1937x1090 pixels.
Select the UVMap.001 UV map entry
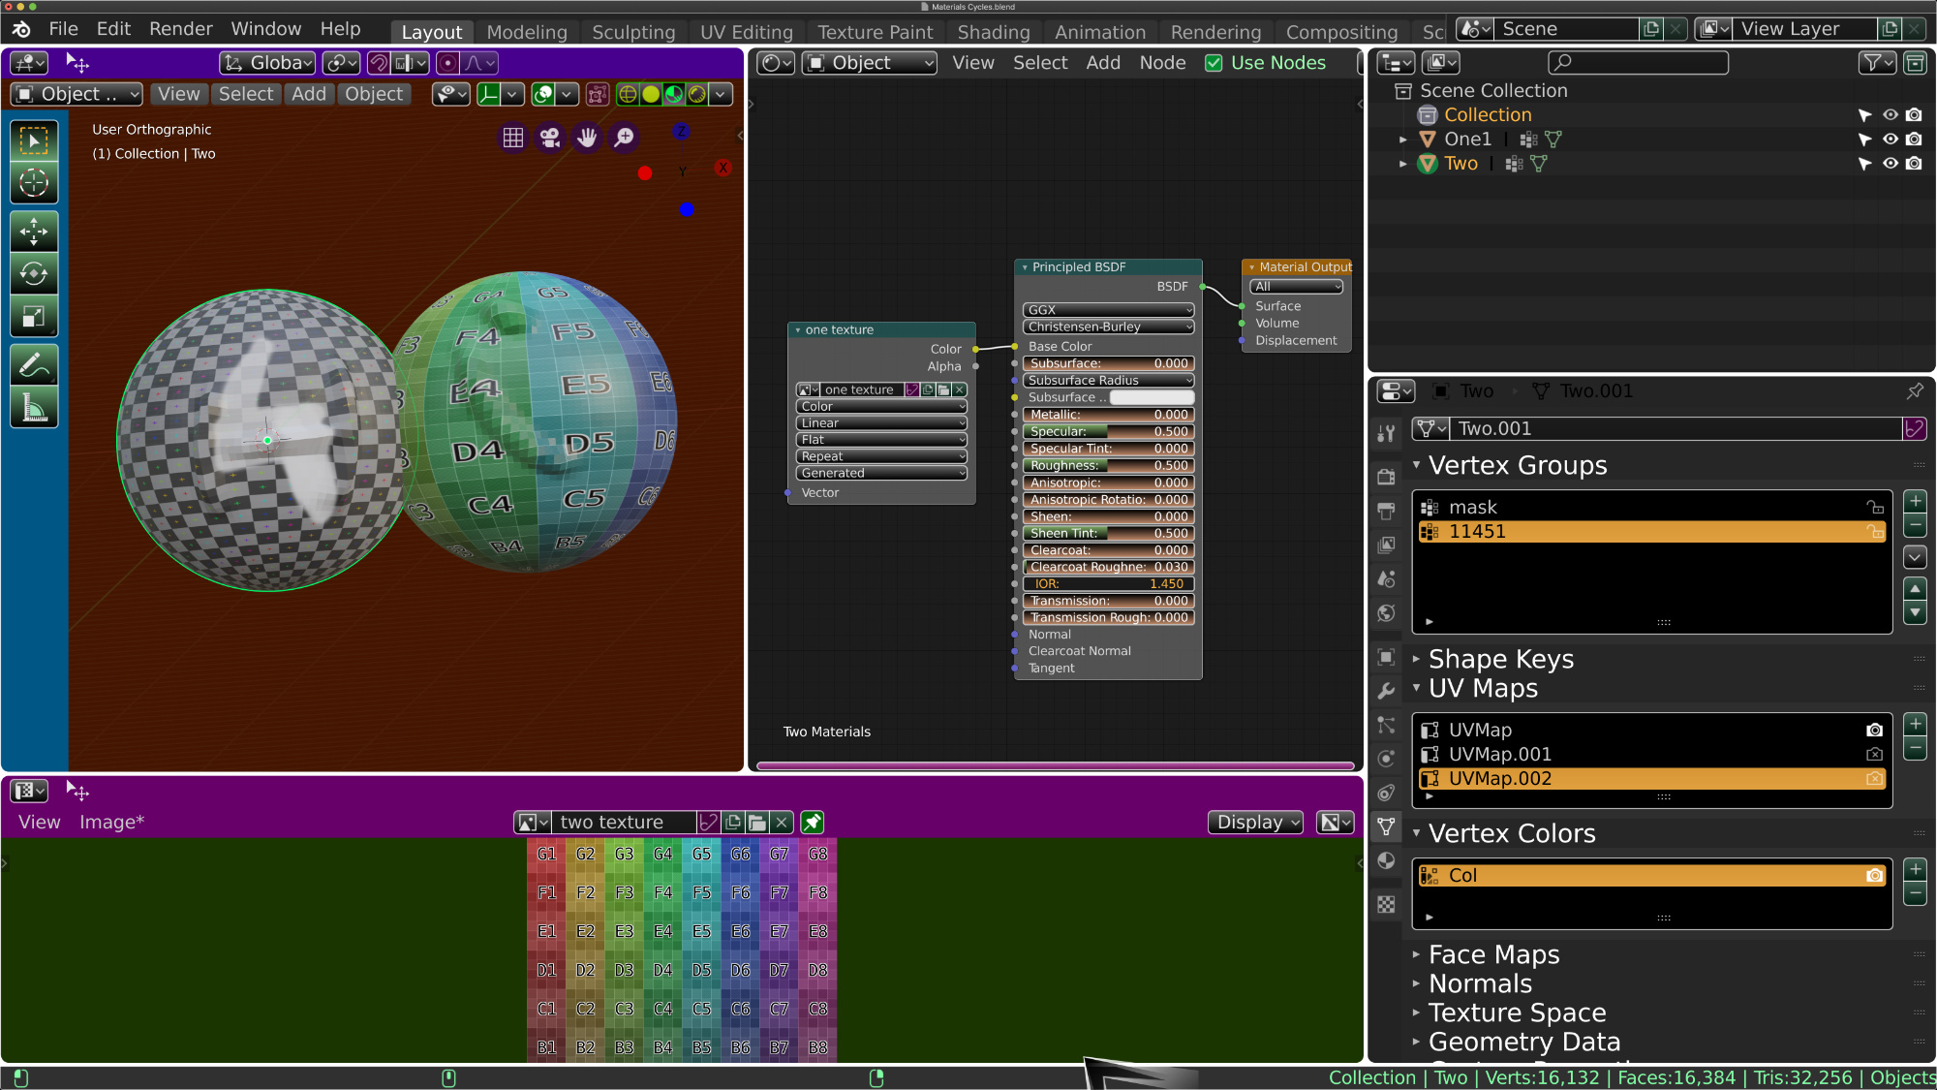[x=1499, y=754]
